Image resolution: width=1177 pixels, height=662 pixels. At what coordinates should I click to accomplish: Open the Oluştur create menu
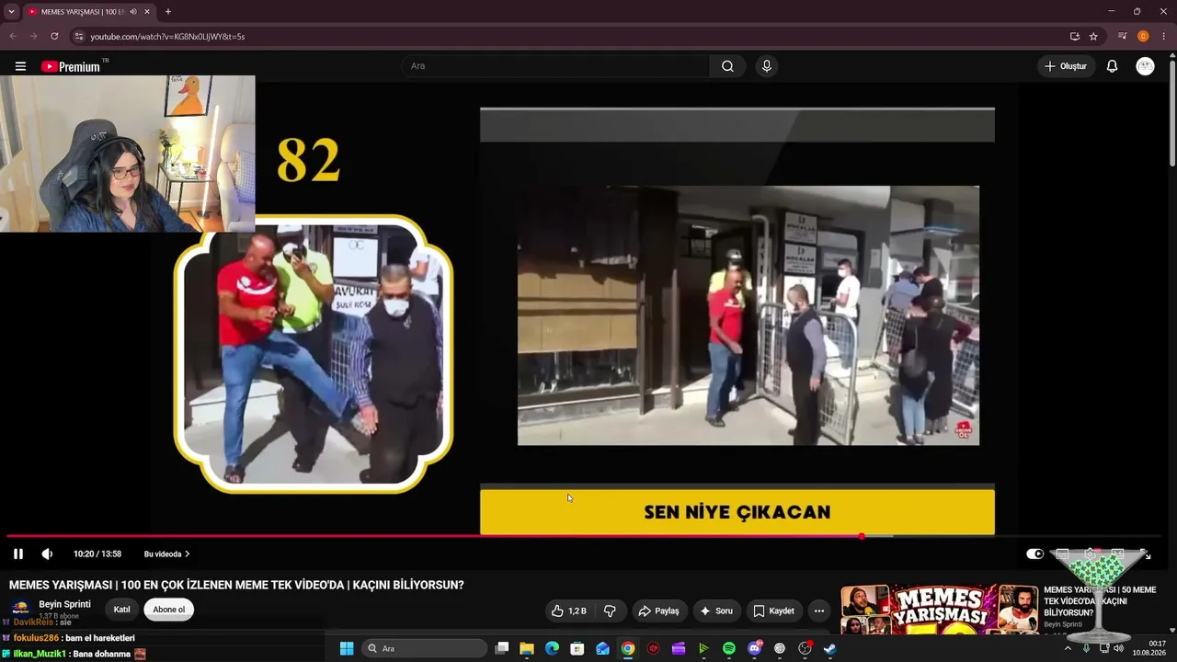(1066, 66)
